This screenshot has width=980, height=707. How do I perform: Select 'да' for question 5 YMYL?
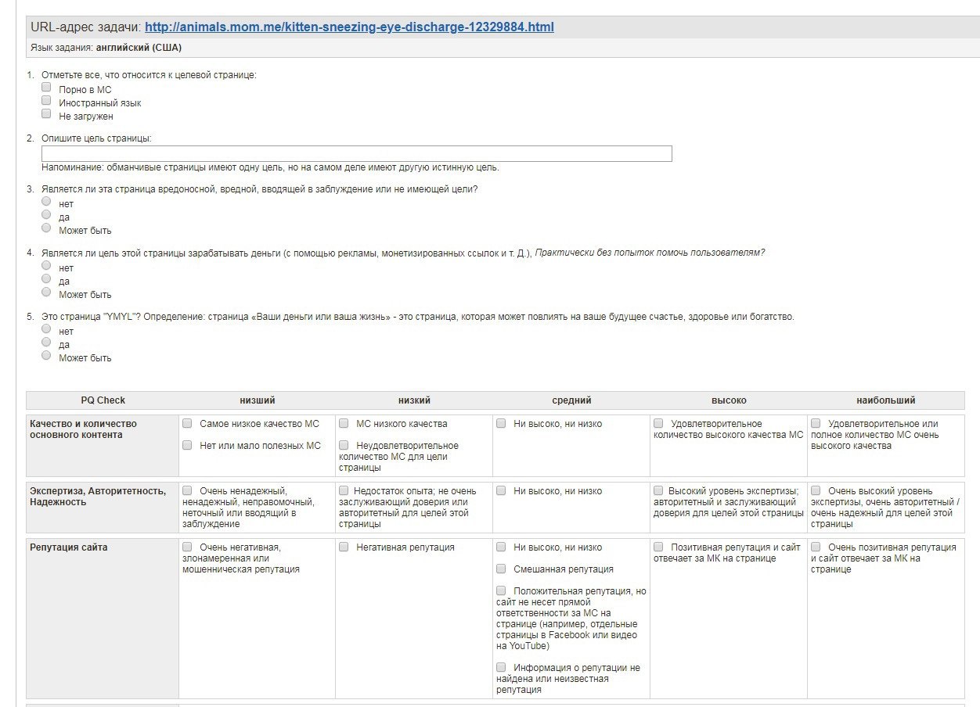click(x=46, y=343)
